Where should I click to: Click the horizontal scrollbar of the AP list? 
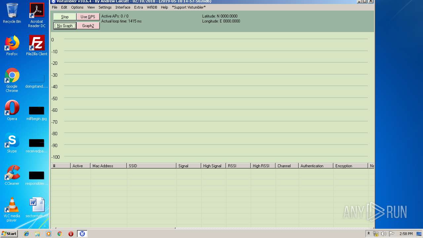click(212, 228)
